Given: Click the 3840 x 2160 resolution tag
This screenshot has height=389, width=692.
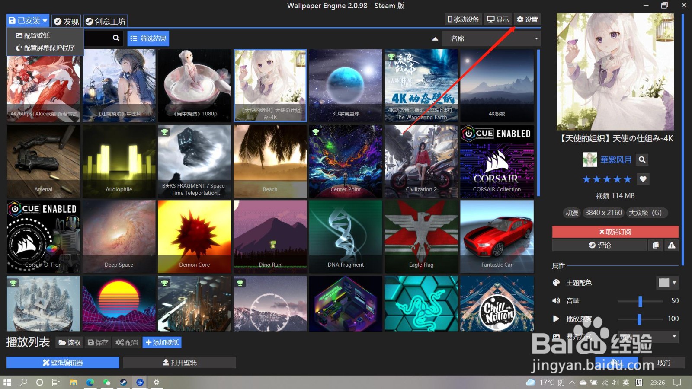Looking at the screenshot, I should click(603, 213).
